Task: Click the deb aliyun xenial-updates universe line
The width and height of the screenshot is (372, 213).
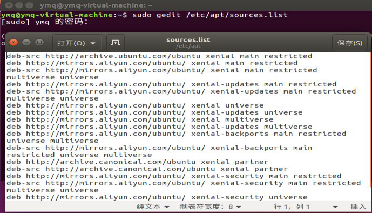Action: 154,113
